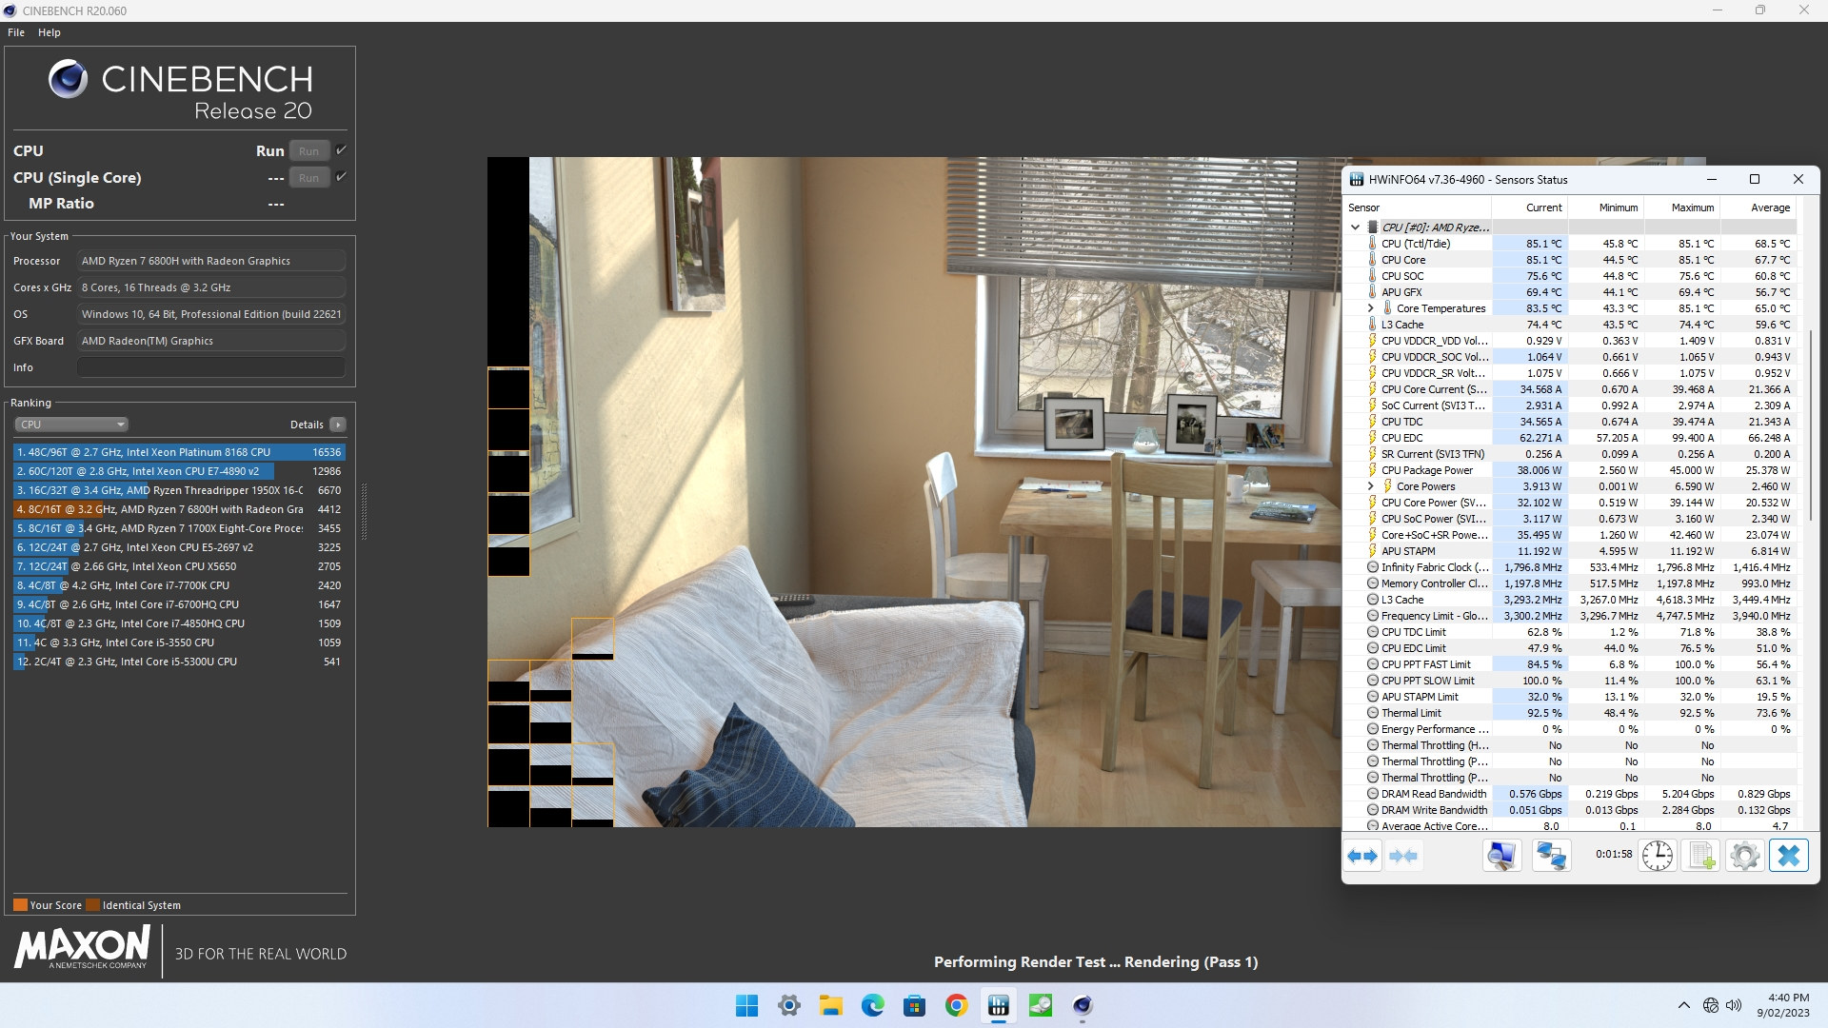The width and height of the screenshot is (1828, 1028).
Task: Click Run button for Single Core test
Action: tap(309, 178)
